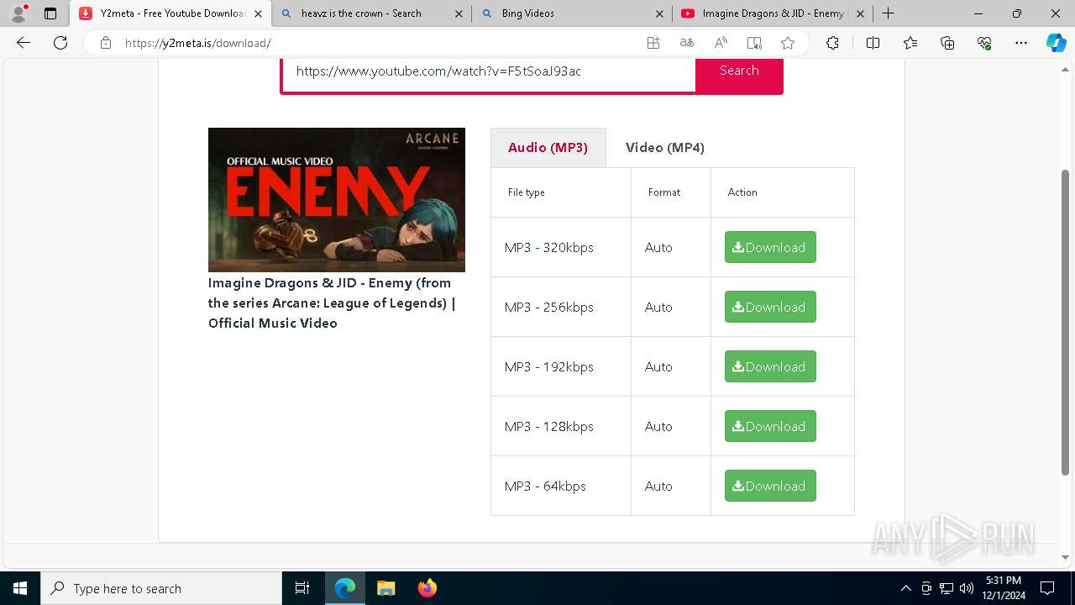Close the Y2meta tab
1075x605 pixels.
click(x=258, y=13)
